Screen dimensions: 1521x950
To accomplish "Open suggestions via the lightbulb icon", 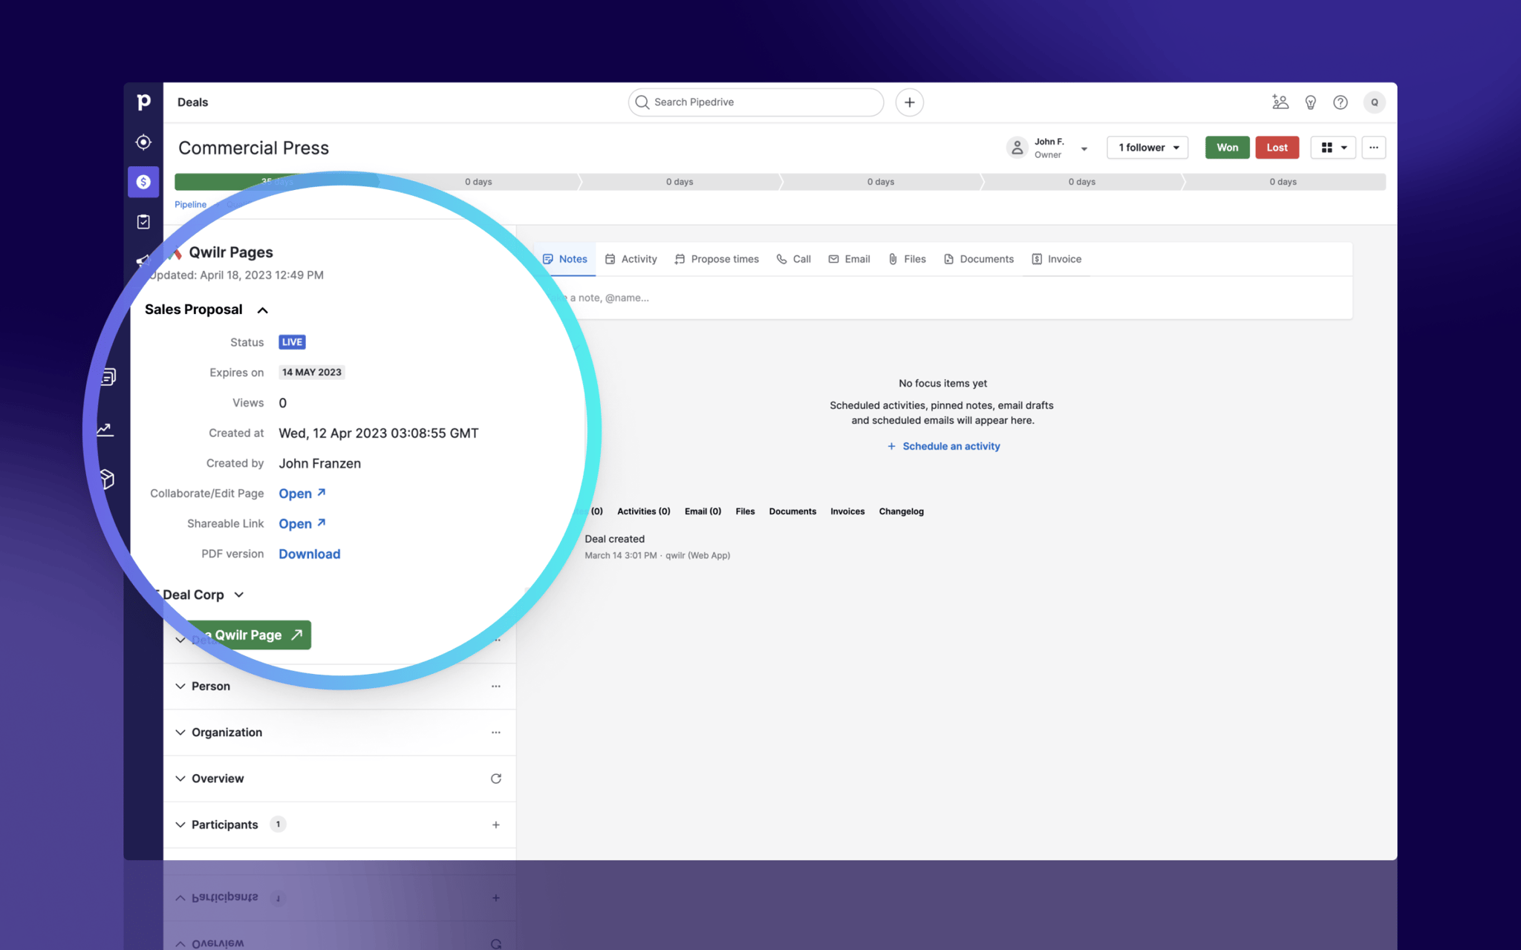I will click(1311, 102).
